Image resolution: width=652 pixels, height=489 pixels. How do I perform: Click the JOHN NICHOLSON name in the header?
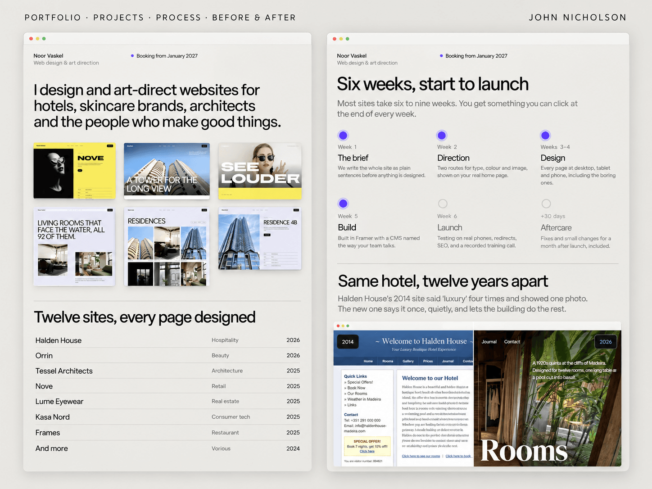578,18
